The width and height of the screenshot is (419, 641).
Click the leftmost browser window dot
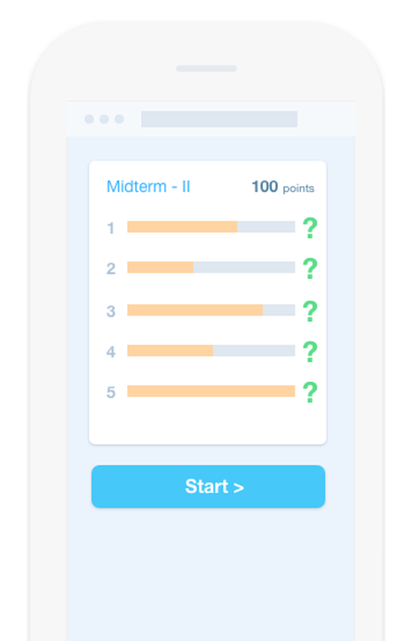[89, 119]
